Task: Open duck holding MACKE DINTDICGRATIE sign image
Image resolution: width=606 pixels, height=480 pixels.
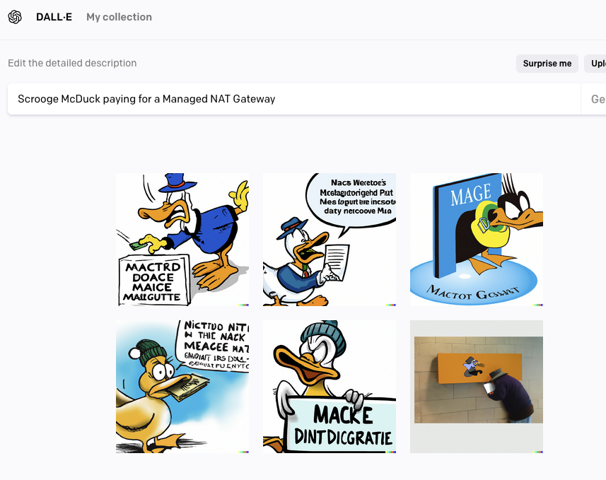Action: point(330,387)
